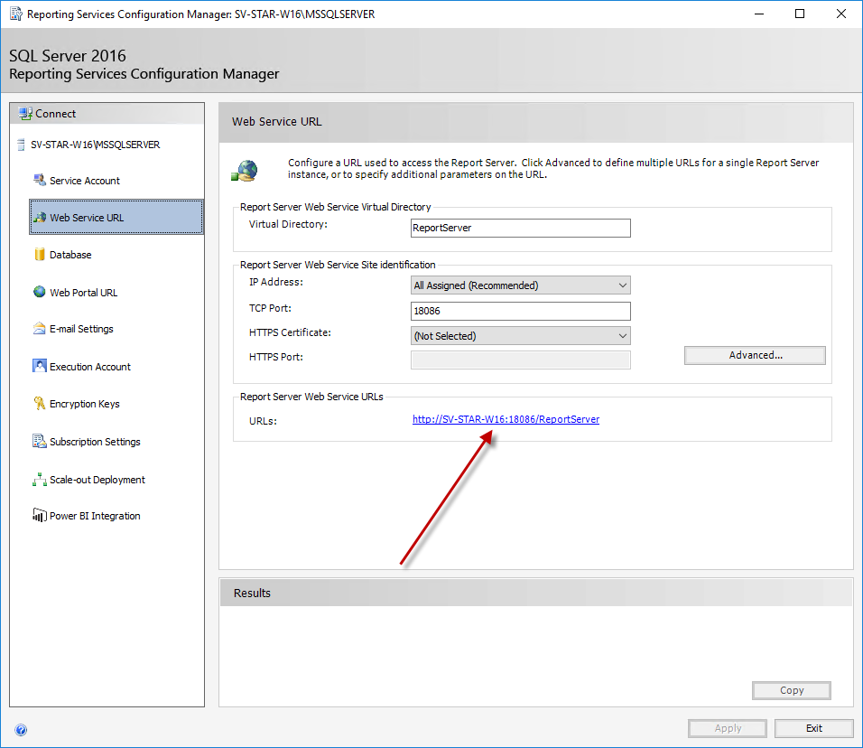Open the IP Address dropdown

click(521, 285)
